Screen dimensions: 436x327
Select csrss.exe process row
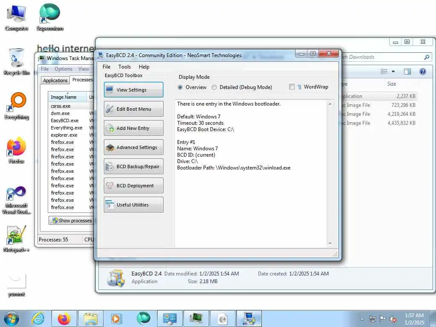[71, 106]
